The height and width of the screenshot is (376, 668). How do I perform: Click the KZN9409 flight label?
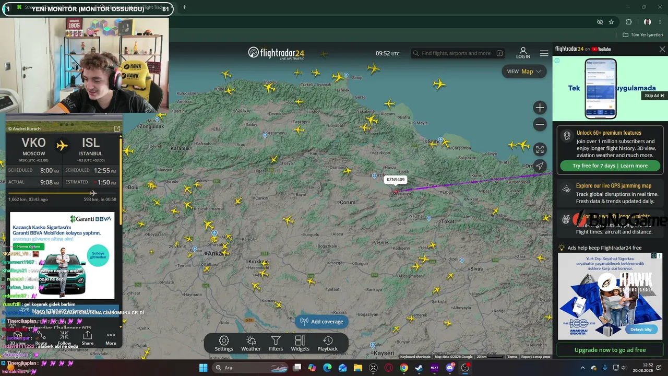[396, 180]
